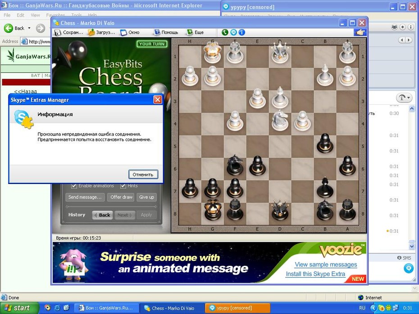
Task: Select the white pawn on F4
Action: 235,121
